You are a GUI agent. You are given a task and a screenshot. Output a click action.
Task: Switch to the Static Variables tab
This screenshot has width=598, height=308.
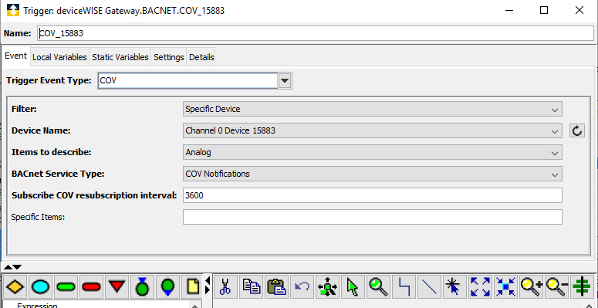(x=120, y=57)
